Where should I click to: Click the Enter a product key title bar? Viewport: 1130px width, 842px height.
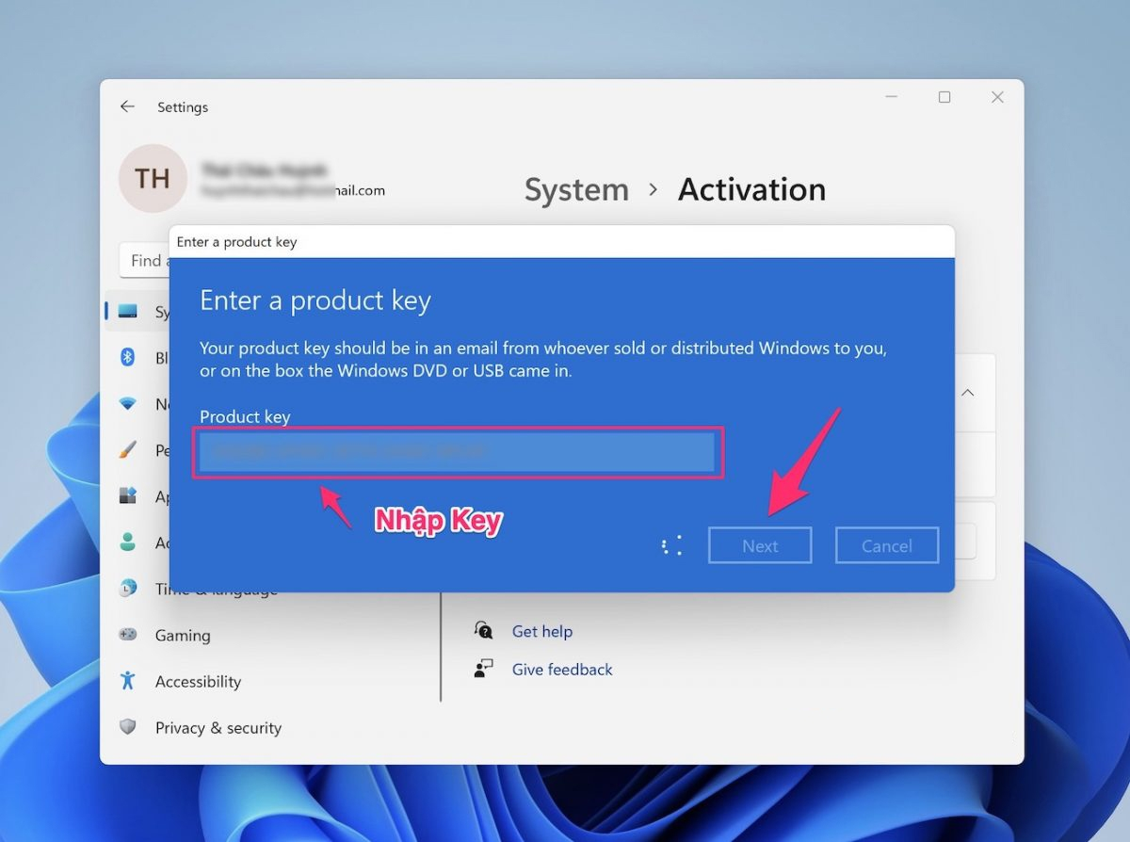click(x=562, y=242)
